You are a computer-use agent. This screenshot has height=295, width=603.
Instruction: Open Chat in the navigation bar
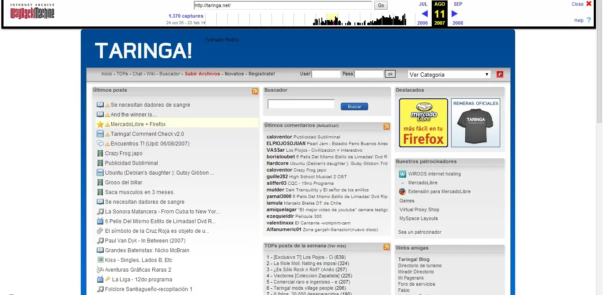137,74
